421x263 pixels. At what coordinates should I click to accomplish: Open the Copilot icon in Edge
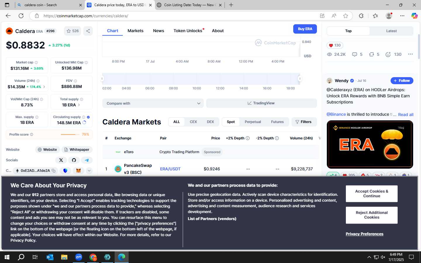[414, 16]
